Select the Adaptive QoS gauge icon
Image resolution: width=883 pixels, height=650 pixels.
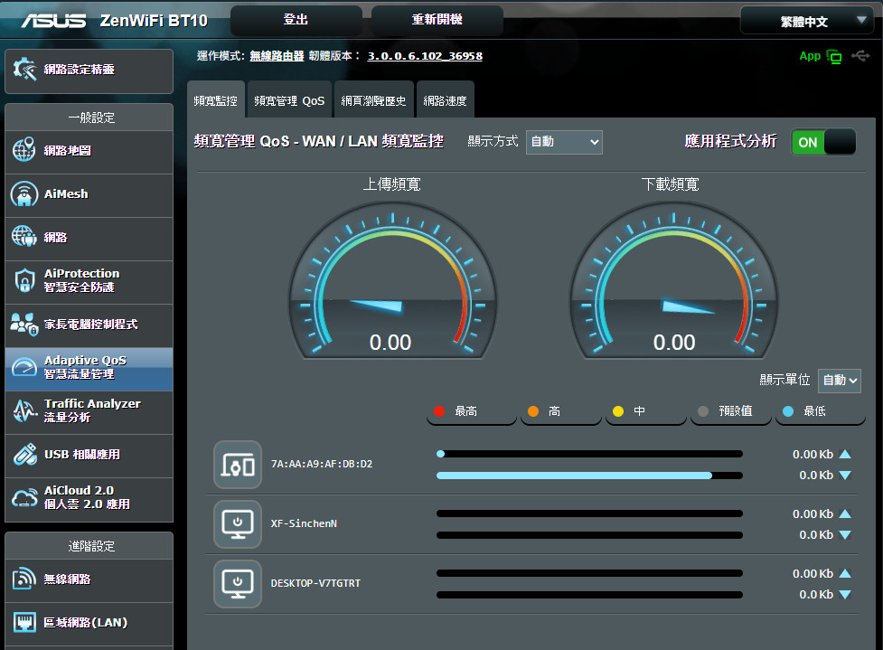(24, 368)
